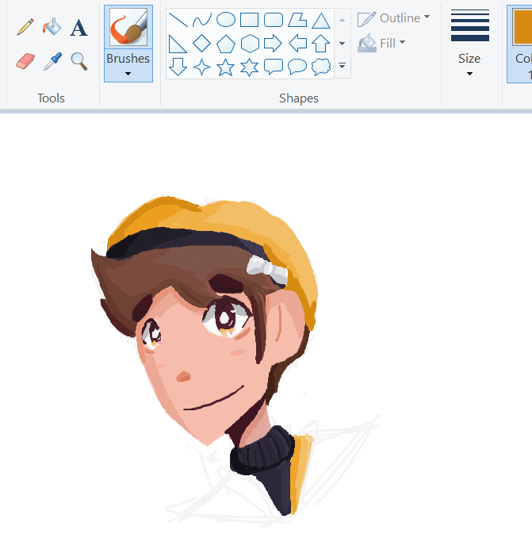Screen dimensions: 532x538
Task: Choose the Diamond shape
Action: tap(202, 44)
